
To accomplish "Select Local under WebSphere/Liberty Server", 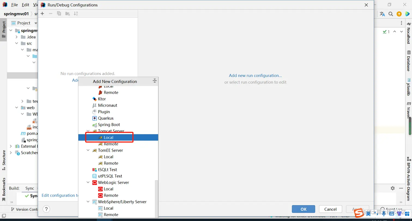I will click(x=118, y=208).
